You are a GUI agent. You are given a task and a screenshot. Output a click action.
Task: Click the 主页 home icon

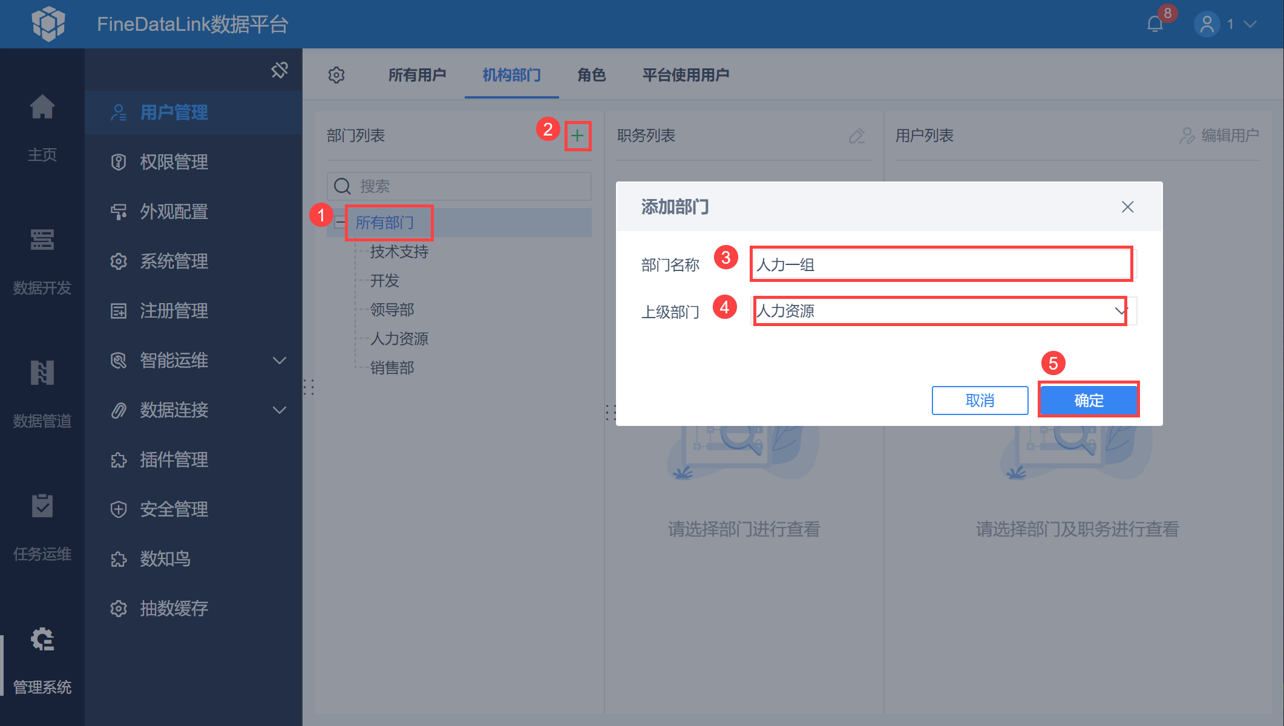tap(42, 108)
